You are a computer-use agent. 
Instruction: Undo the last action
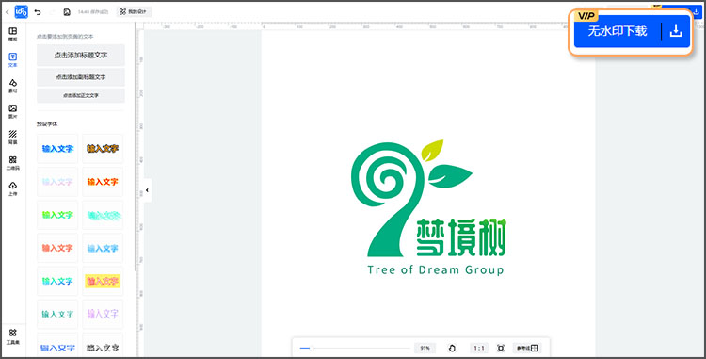point(38,12)
